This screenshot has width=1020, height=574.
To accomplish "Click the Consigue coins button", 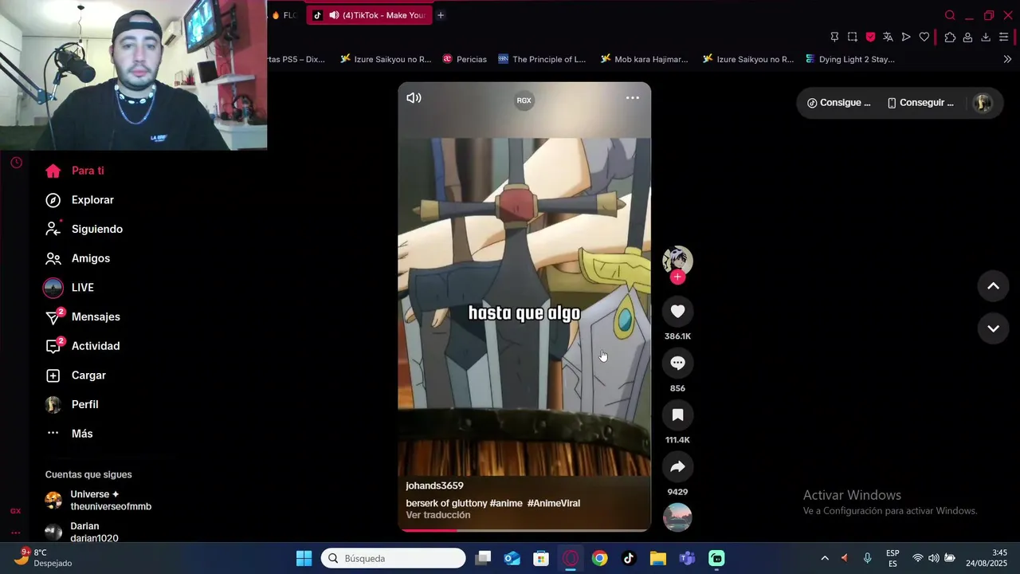I will tap(838, 103).
